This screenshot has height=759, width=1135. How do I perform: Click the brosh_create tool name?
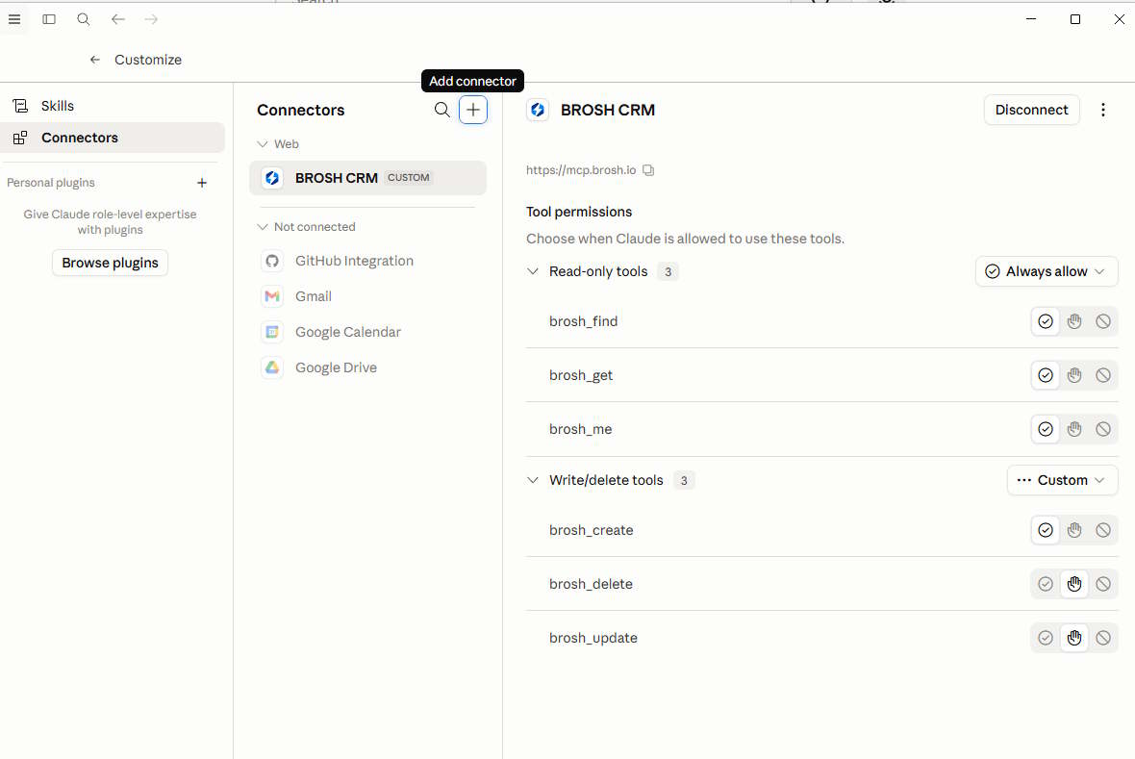click(591, 530)
